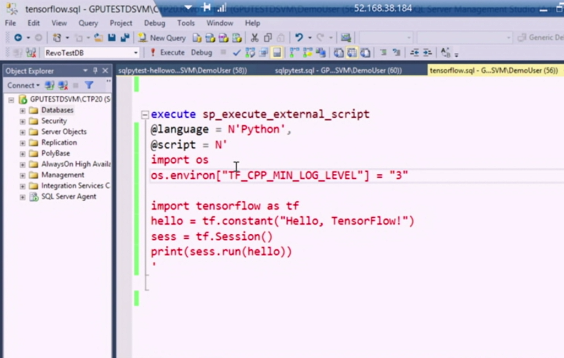Image resolution: width=564 pixels, height=358 pixels.
Task: Open the toolbar overflow options arrow
Action: tap(457, 54)
